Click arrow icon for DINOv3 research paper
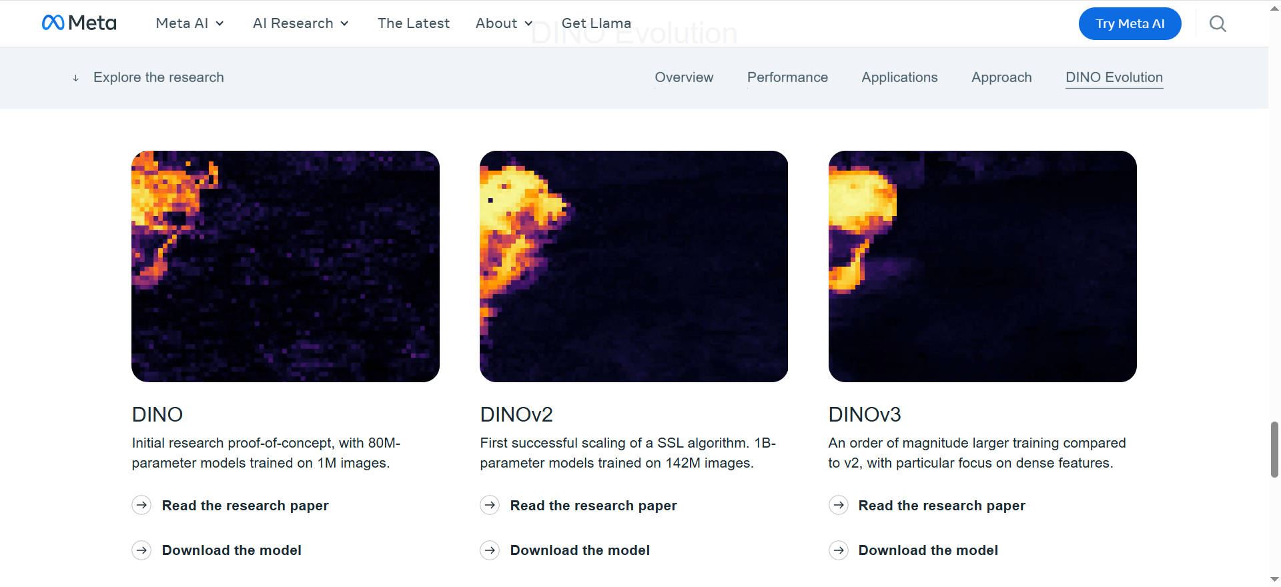The height and width of the screenshot is (587, 1281). pyautogui.click(x=839, y=506)
